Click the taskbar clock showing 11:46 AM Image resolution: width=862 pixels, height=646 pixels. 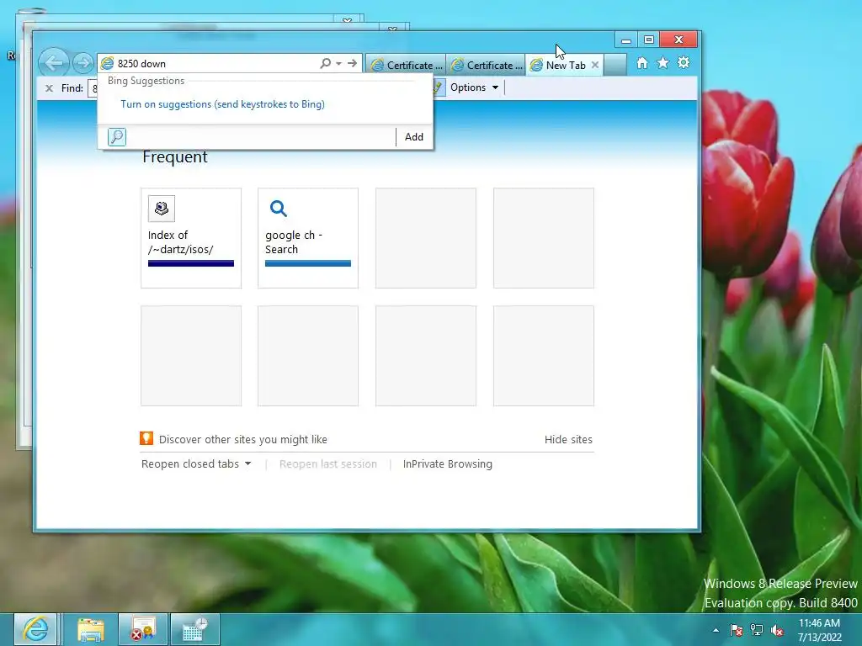pyautogui.click(x=820, y=630)
